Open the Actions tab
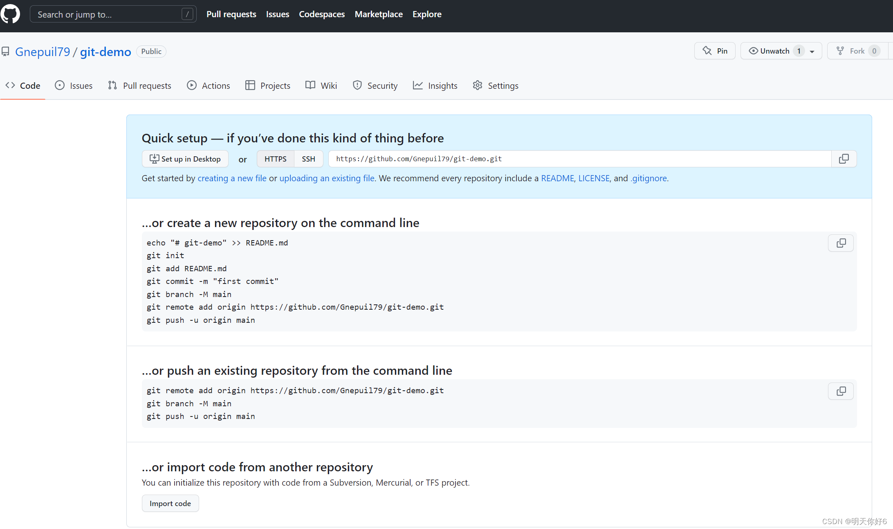The image size is (893, 529). (x=209, y=86)
